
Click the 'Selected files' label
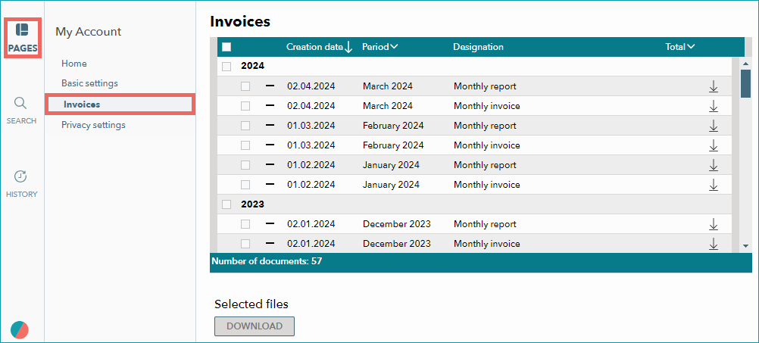click(x=251, y=304)
